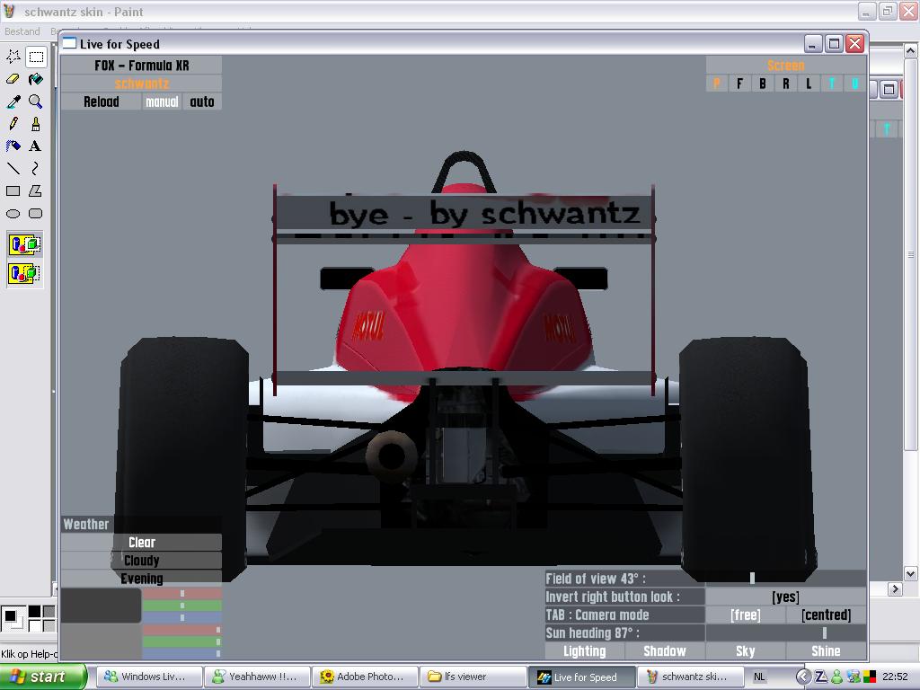The height and width of the screenshot is (690, 920).
Task: Open the Shadow tab
Action: [665, 651]
